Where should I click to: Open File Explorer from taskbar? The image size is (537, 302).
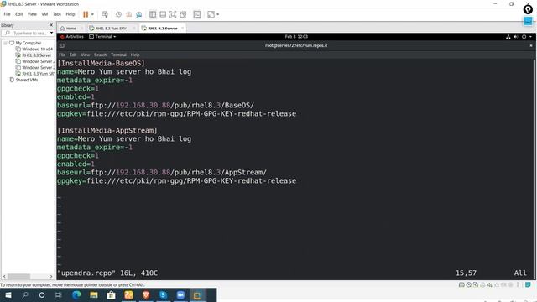click(x=94, y=295)
